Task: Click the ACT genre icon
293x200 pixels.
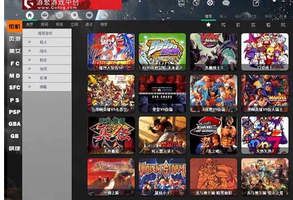Action: click(238, 25)
